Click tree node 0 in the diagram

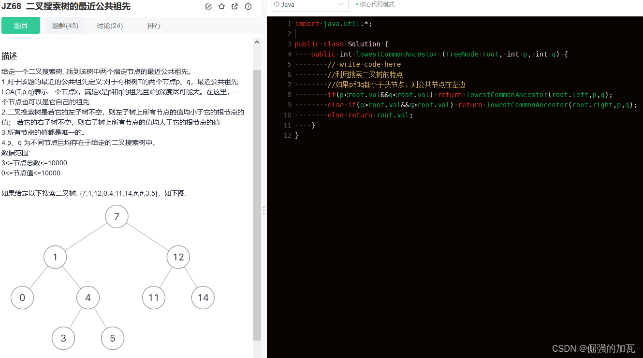(x=22, y=298)
